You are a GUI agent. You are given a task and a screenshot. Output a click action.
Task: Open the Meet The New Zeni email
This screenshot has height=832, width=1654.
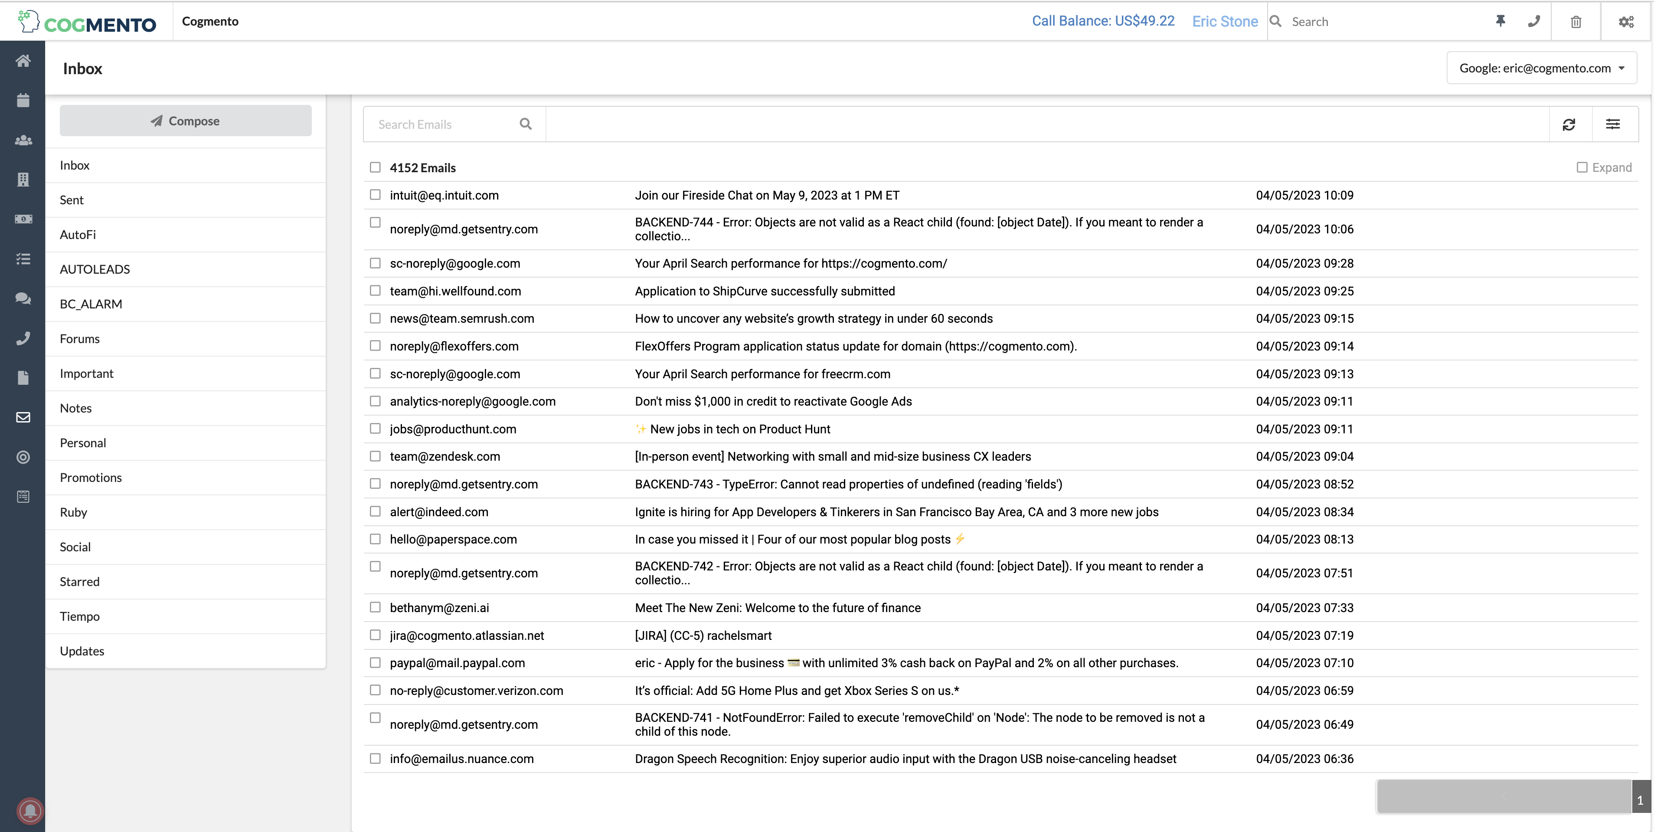tap(778, 608)
